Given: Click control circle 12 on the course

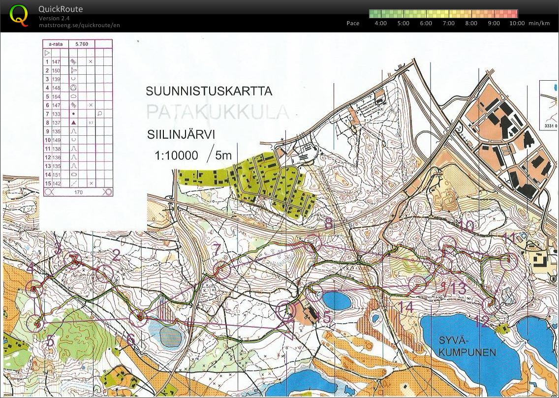Looking at the screenshot, I should pos(490,305).
